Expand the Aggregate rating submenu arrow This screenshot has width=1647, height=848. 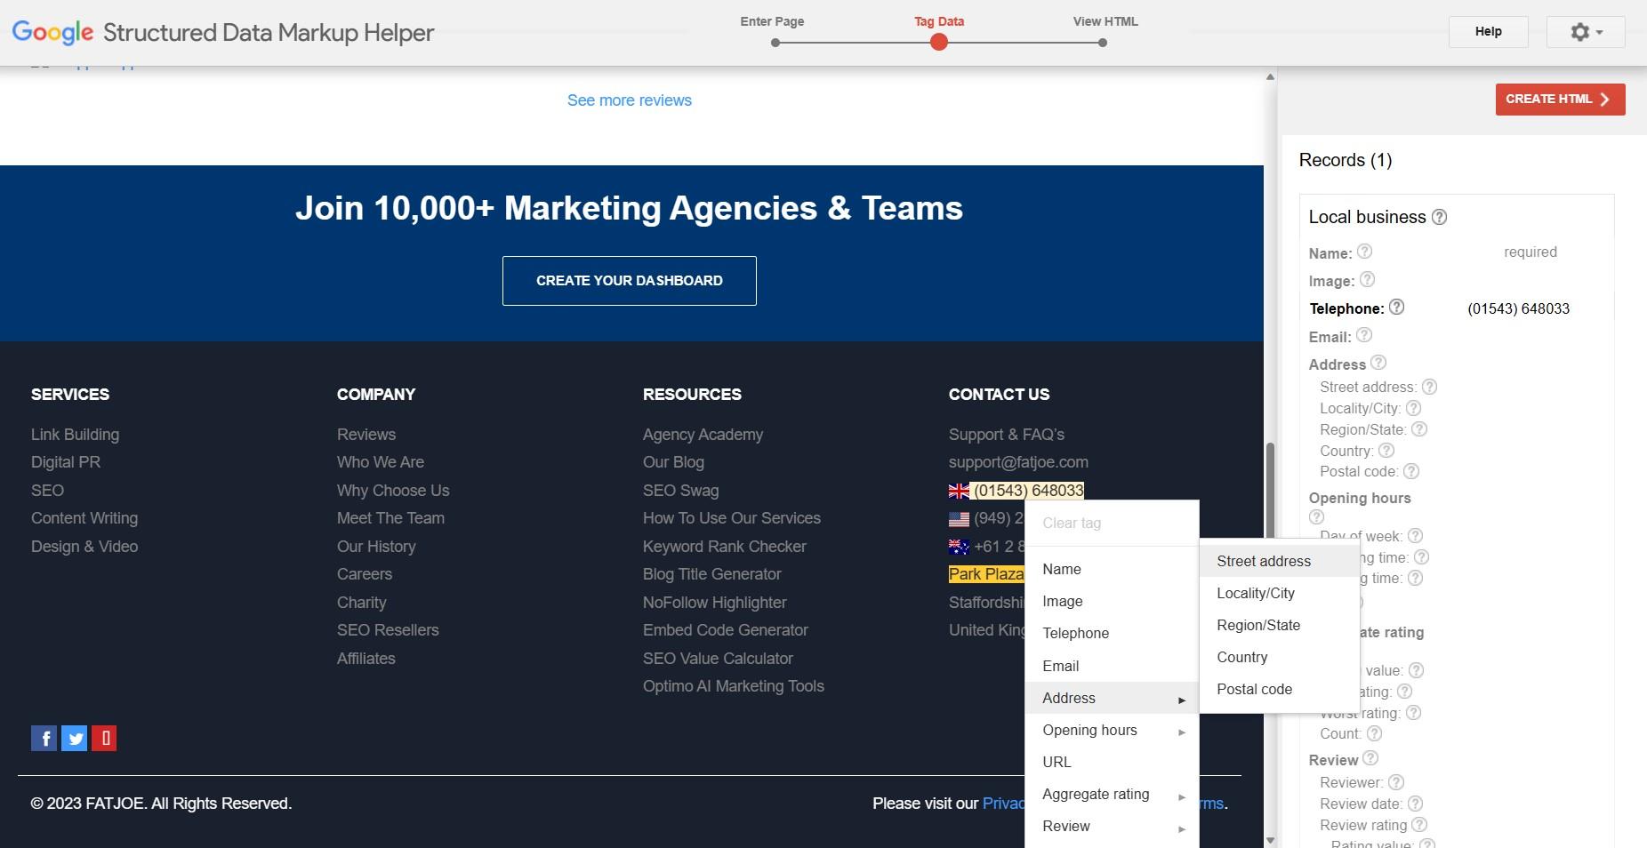tap(1182, 795)
